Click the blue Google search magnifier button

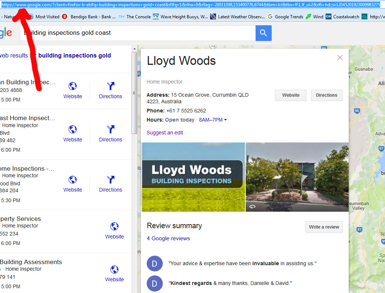(263, 33)
